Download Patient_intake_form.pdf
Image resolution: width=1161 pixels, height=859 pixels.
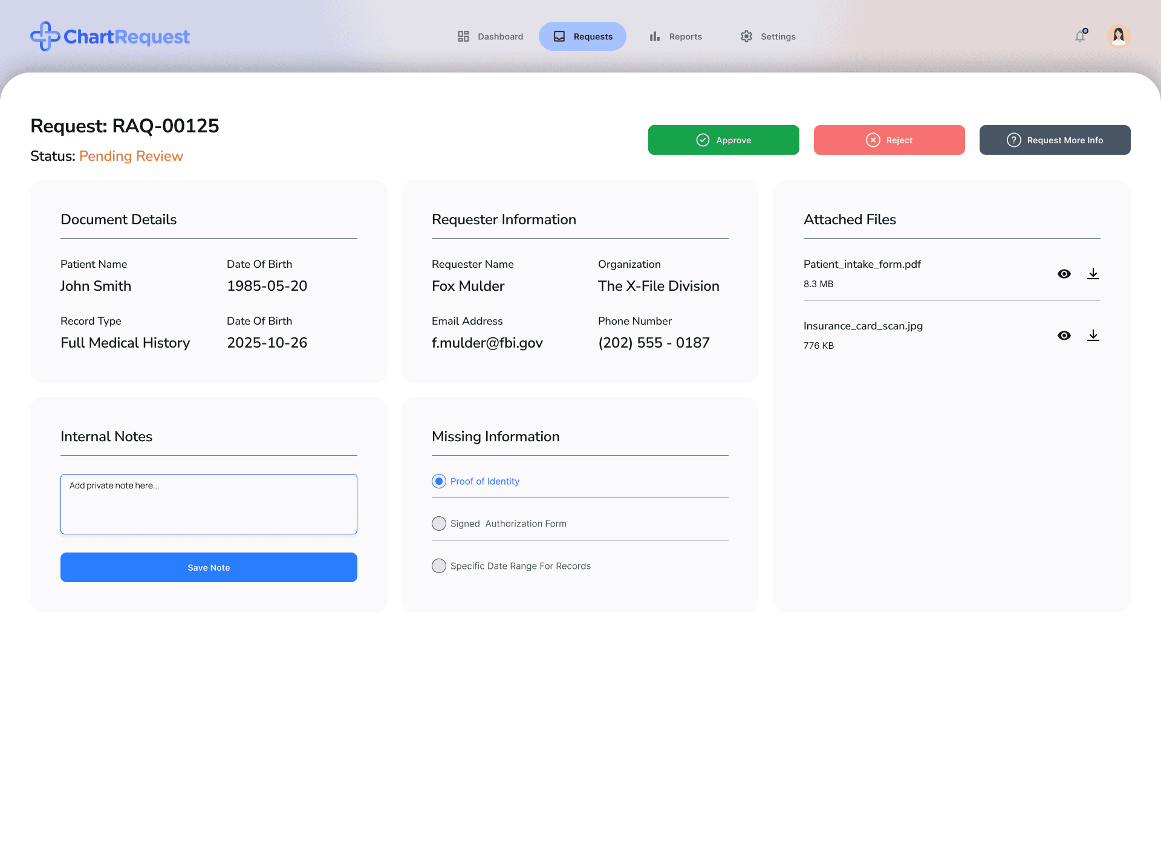(x=1093, y=274)
